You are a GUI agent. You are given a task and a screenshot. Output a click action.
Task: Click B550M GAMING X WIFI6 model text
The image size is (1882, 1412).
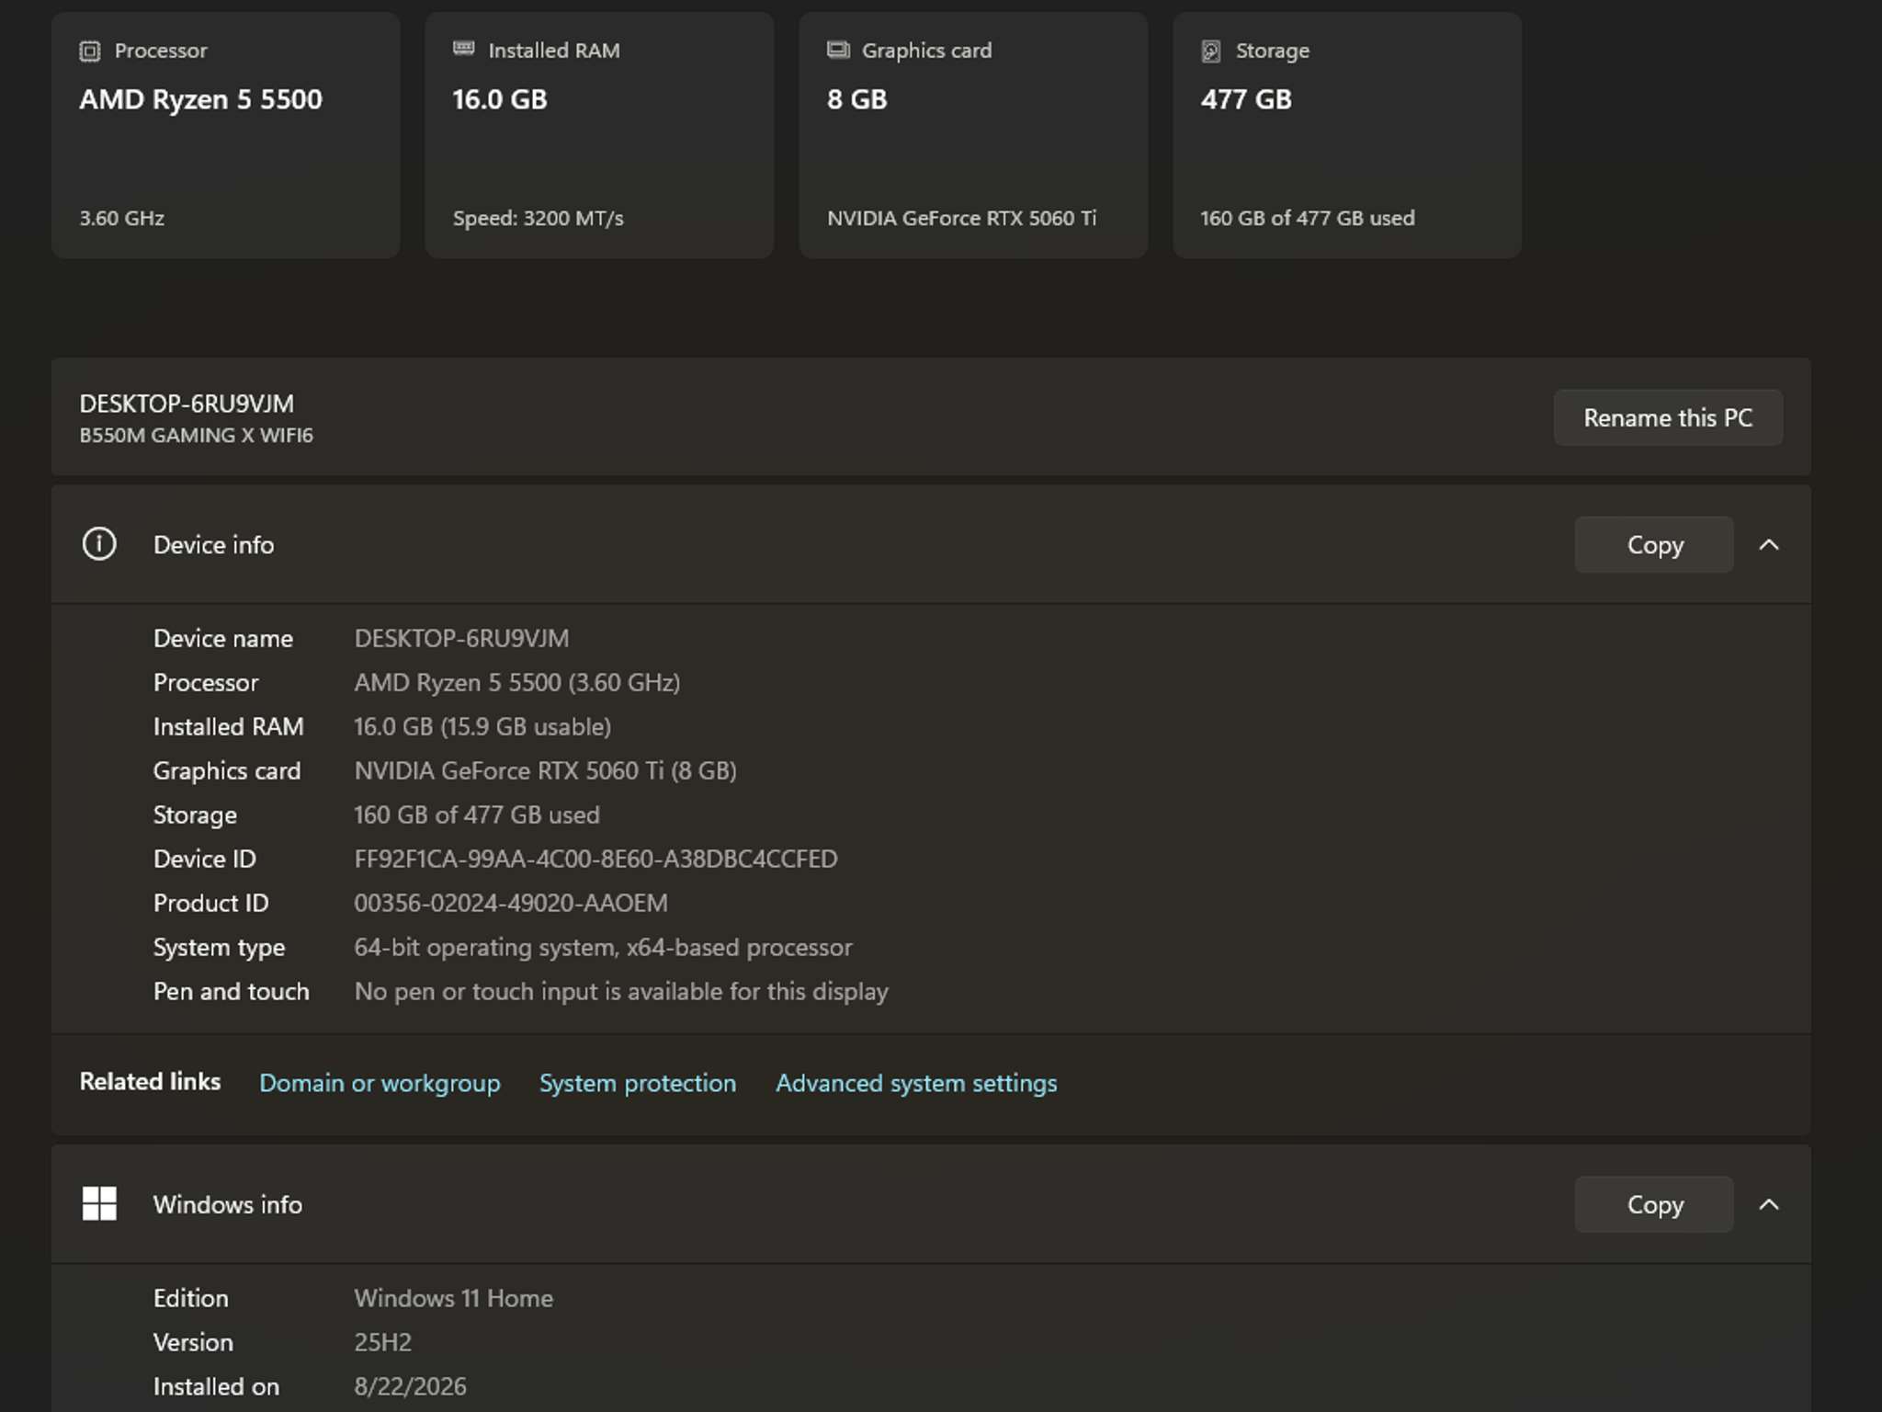[196, 435]
